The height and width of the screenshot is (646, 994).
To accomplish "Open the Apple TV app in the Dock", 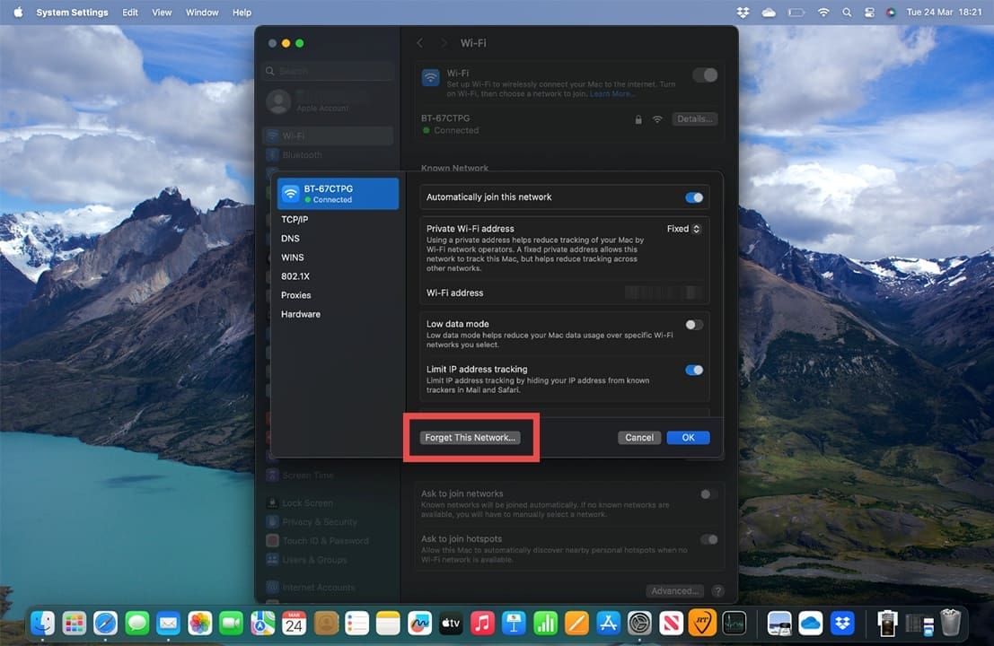I will tap(451, 624).
